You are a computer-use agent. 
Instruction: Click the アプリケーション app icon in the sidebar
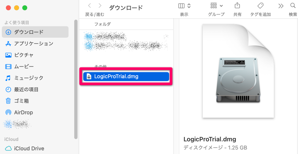coord(8,44)
